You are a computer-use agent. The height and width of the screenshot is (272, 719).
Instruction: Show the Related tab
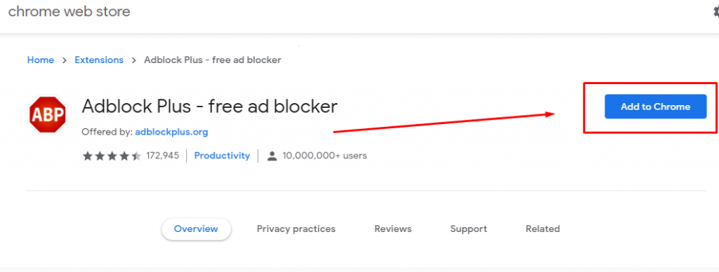point(543,229)
